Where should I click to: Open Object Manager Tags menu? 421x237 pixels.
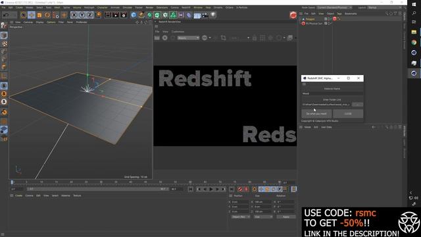coord(339,13)
